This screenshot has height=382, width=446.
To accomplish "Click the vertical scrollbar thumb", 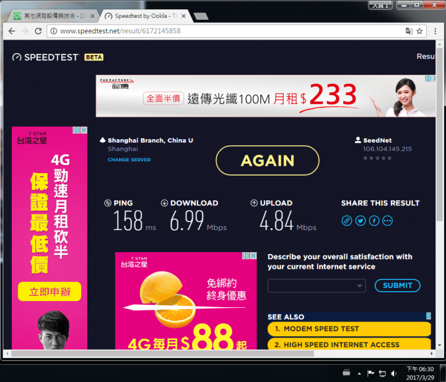I will (440, 134).
